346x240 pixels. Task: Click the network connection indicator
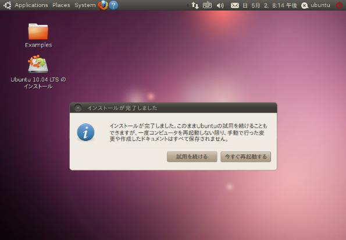195,5
